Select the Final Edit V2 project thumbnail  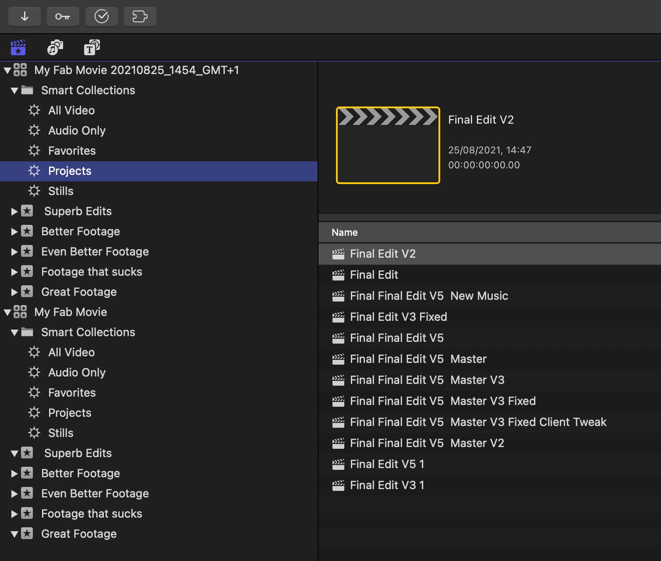tap(388, 145)
